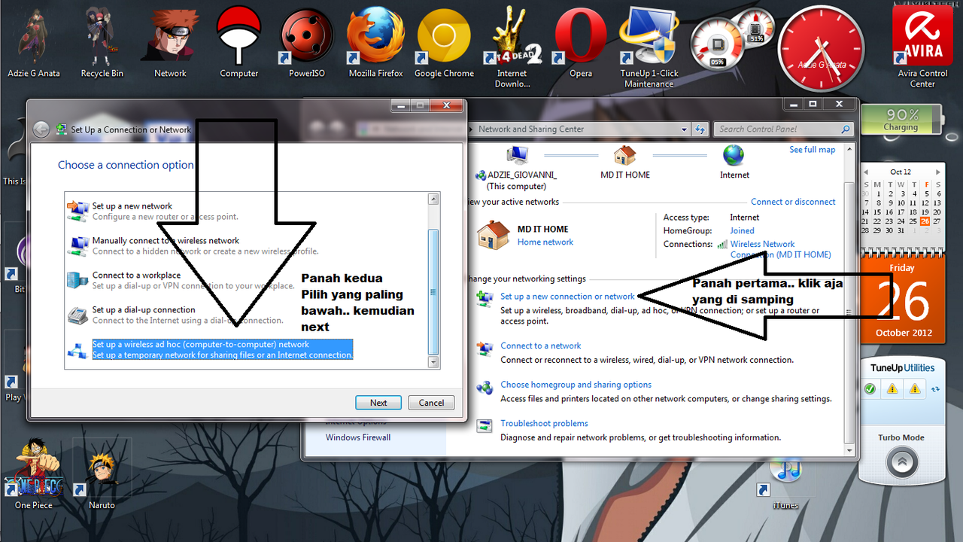Viewport: 963px width, 542px height.
Task: Select Set up a new network option
Action: coord(246,211)
